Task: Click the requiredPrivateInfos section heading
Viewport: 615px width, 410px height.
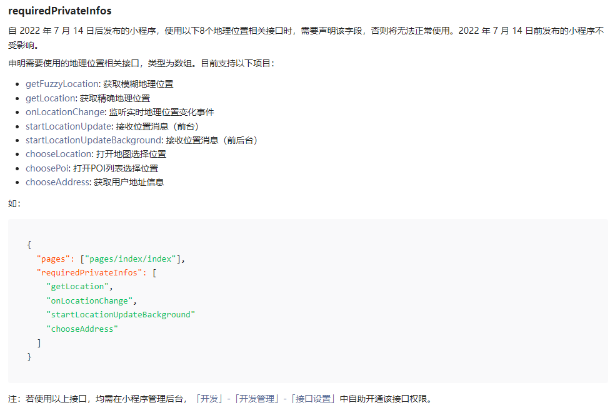Action: tap(59, 11)
